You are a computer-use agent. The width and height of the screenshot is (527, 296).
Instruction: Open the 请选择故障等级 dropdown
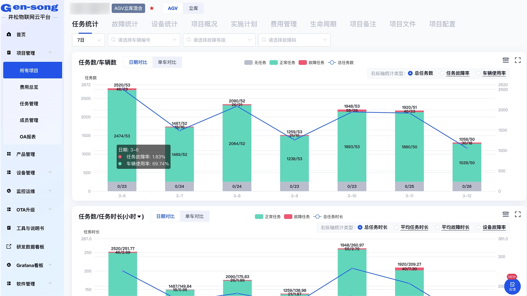pyautogui.click(x=219, y=40)
